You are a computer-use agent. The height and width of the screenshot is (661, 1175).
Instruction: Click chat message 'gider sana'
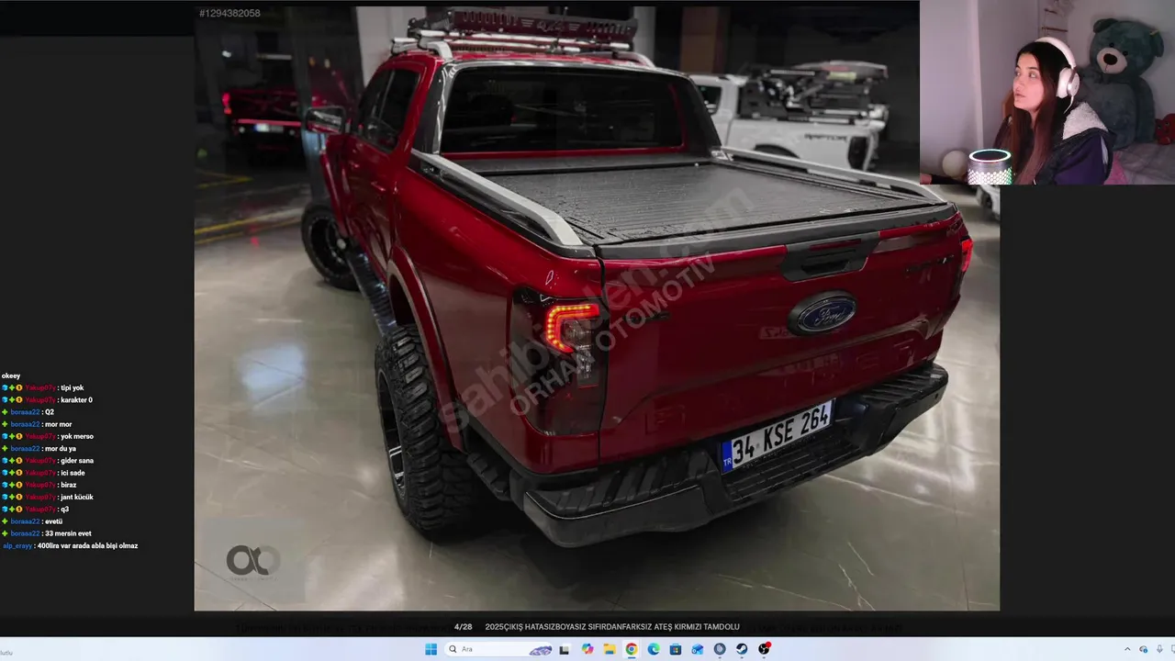77,461
